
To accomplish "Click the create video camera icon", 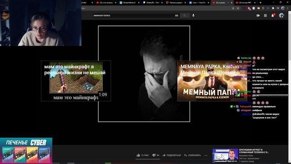I will point(258,15).
